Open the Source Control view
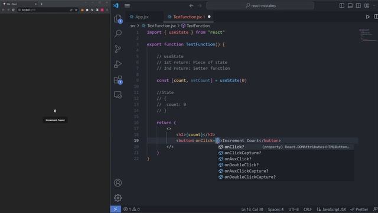Image resolution: width=378 pixels, height=213 pixels. click(x=118, y=49)
